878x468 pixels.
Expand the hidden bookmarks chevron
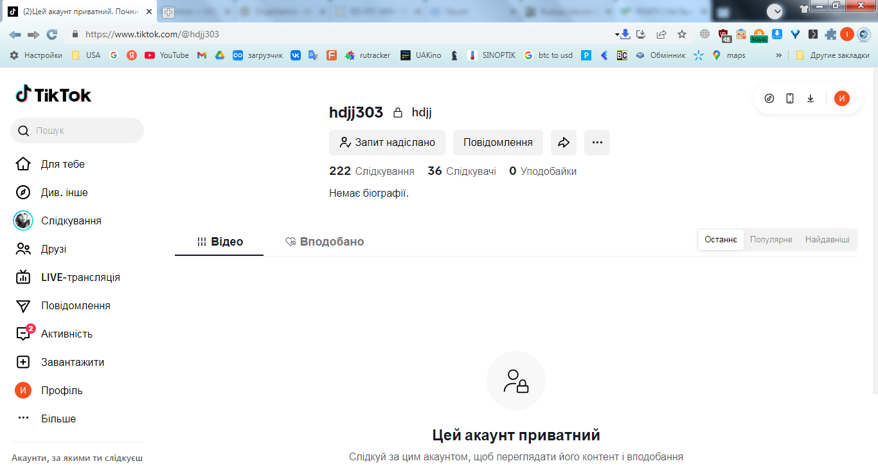(x=779, y=55)
